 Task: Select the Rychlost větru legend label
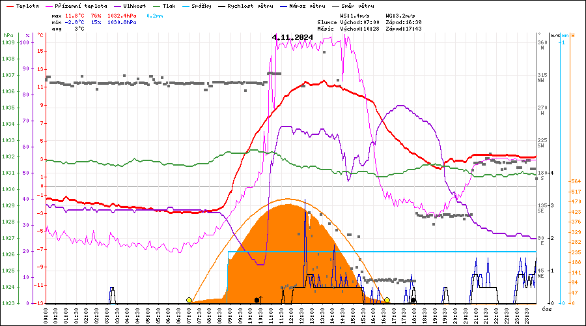pyautogui.click(x=250, y=5)
